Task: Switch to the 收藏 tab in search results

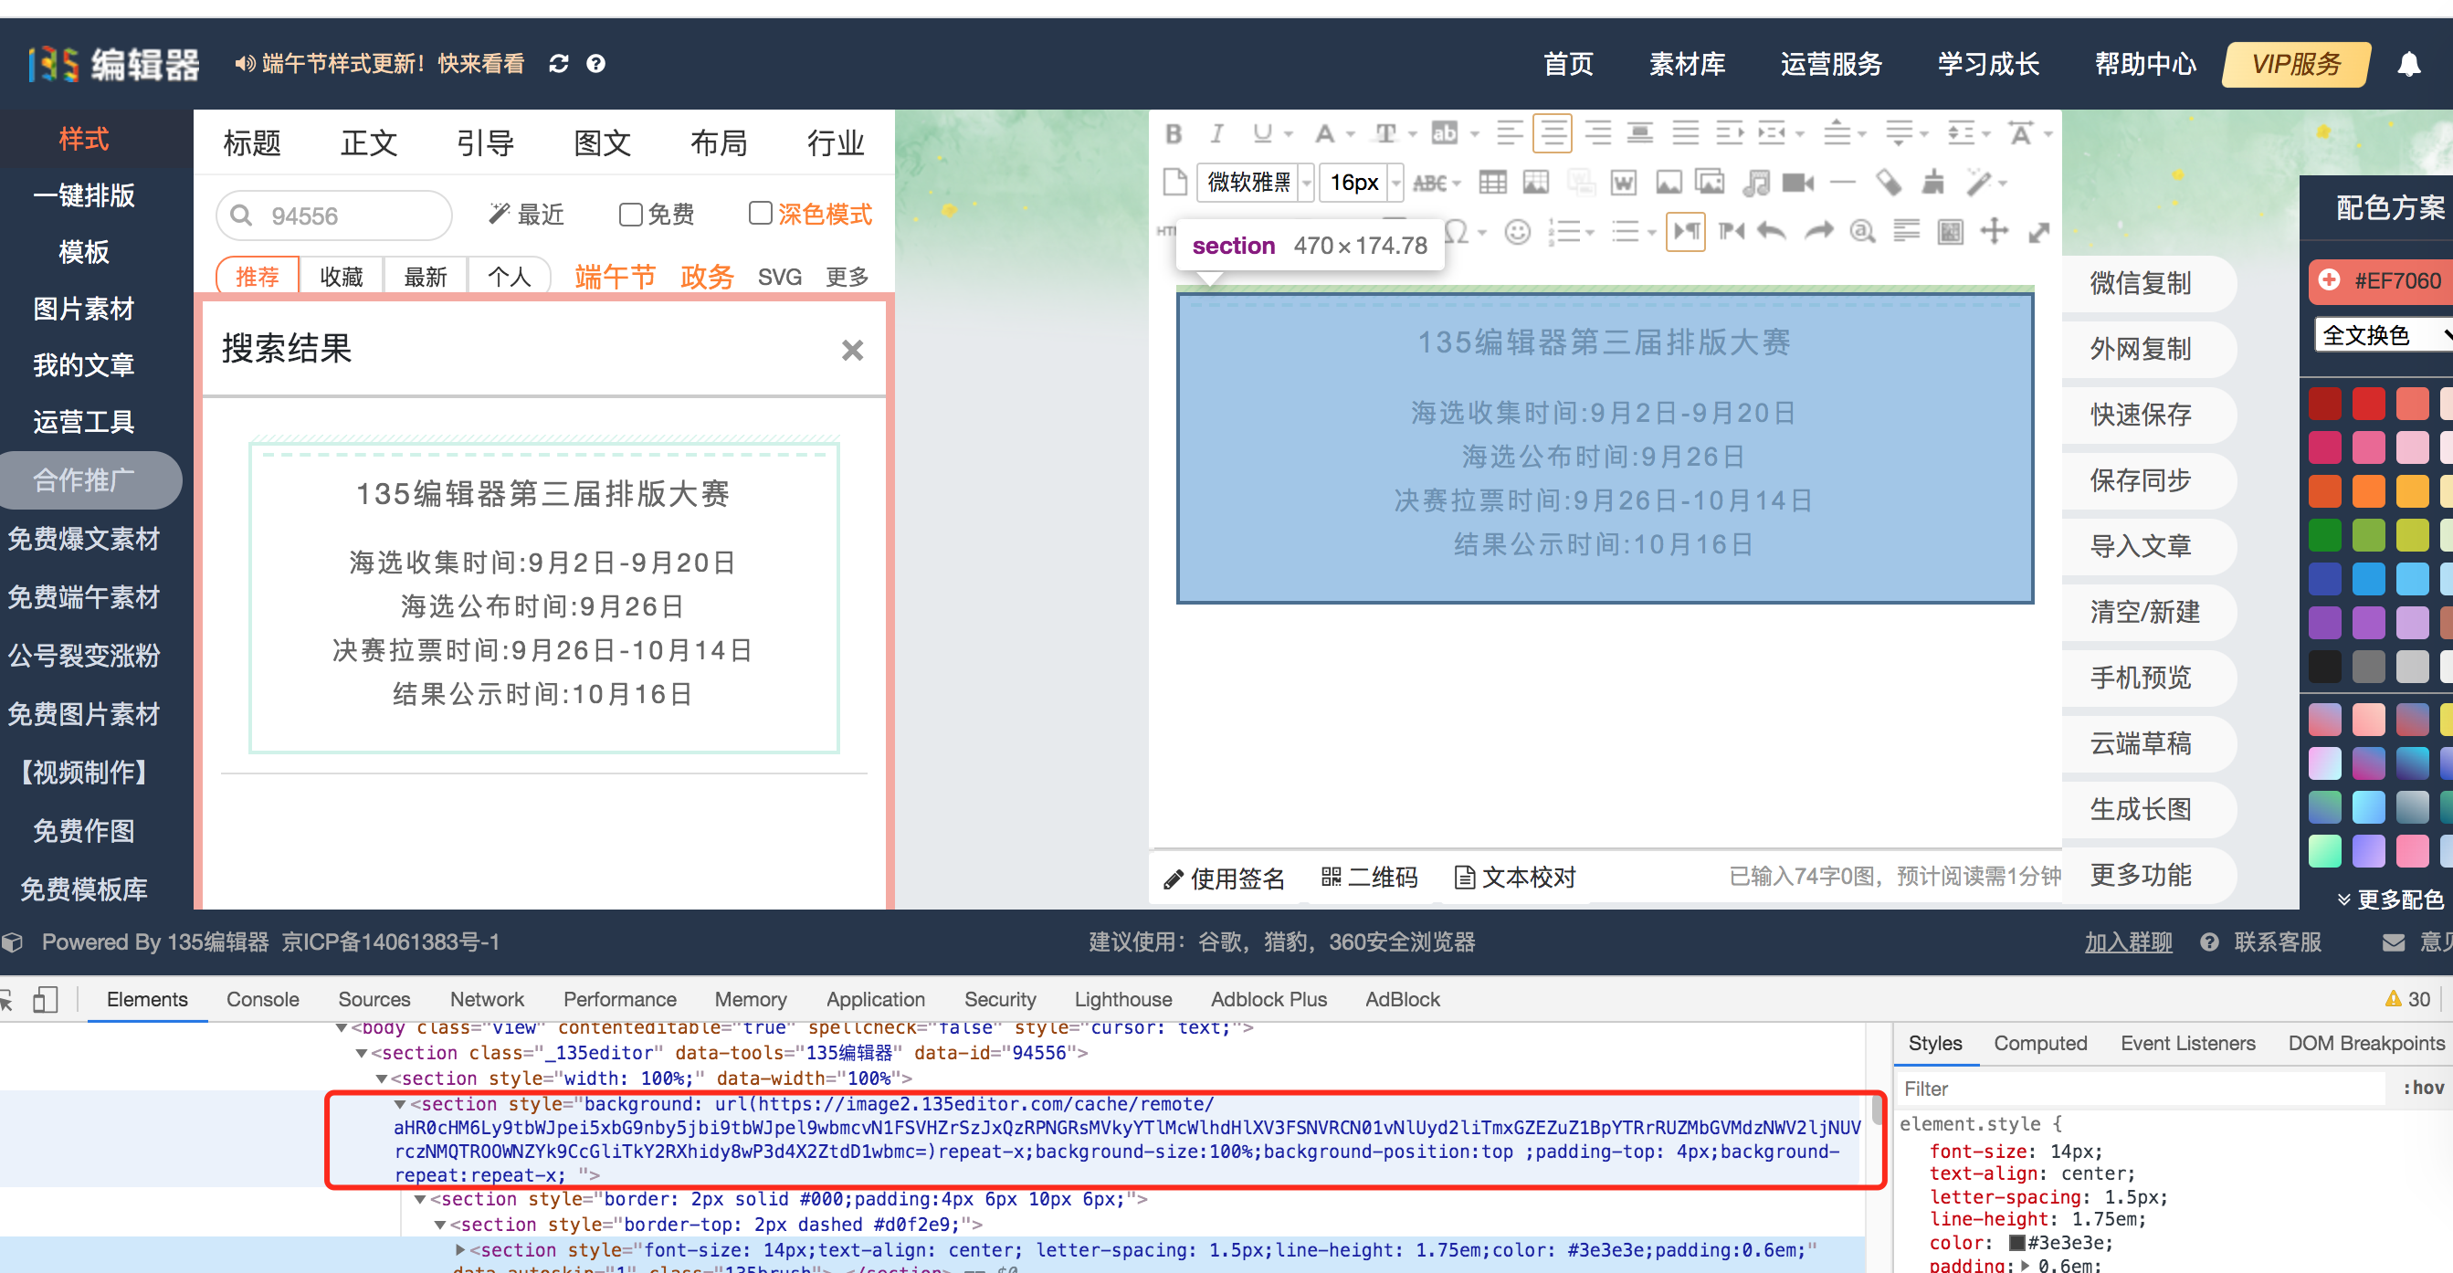Action: coord(341,276)
